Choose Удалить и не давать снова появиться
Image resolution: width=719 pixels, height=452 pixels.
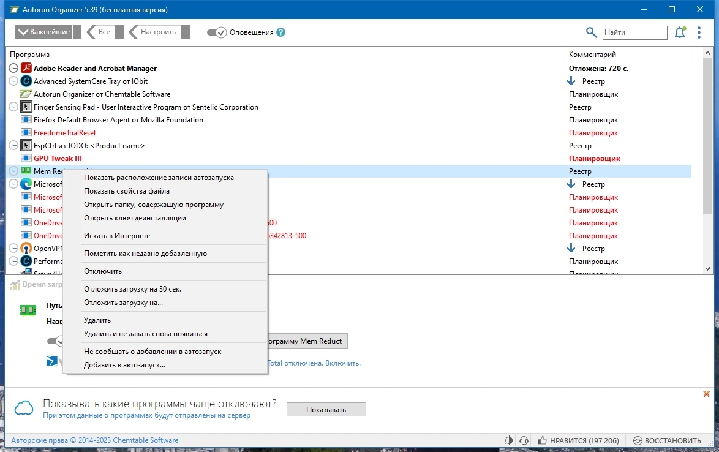tap(146, 334)
